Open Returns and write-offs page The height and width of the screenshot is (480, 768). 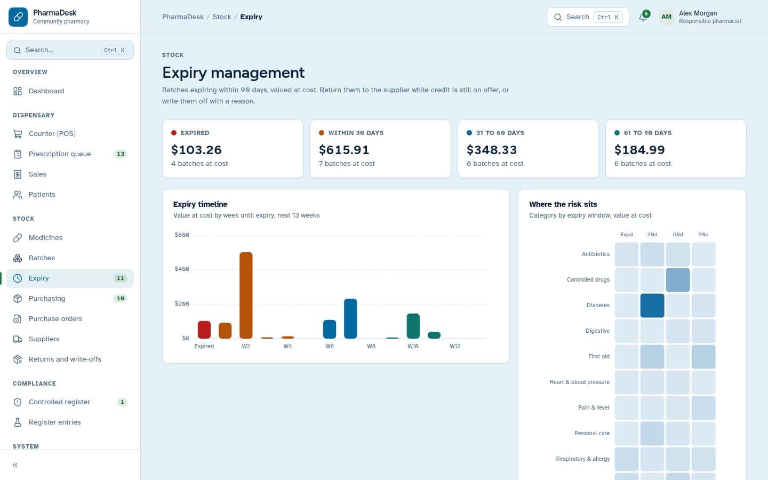point(70,359)
